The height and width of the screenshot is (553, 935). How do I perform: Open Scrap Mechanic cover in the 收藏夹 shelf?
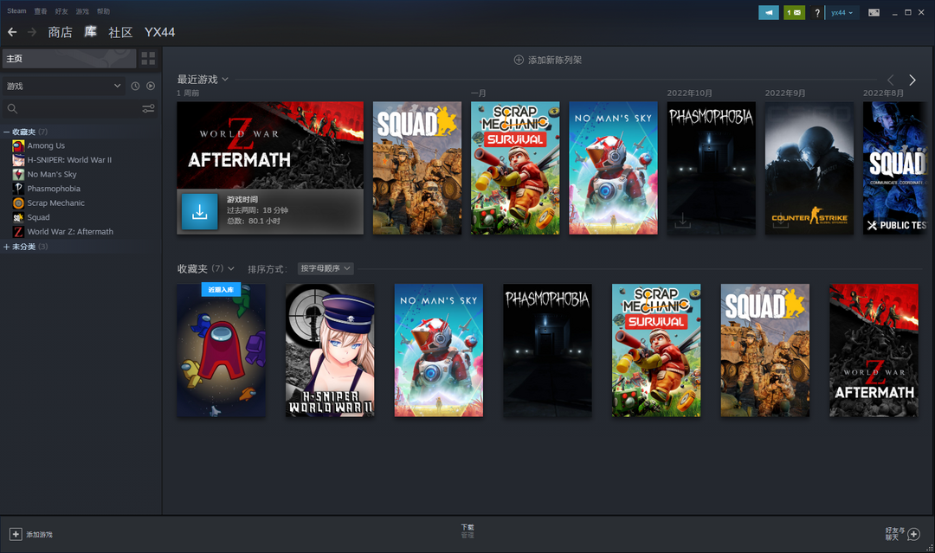[656, 350]
